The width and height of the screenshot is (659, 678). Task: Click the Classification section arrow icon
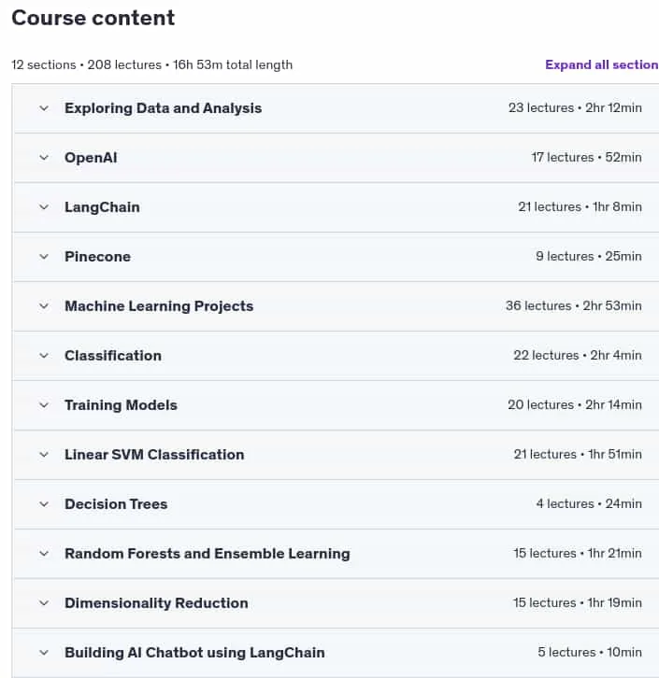click(x=44, y=356)
